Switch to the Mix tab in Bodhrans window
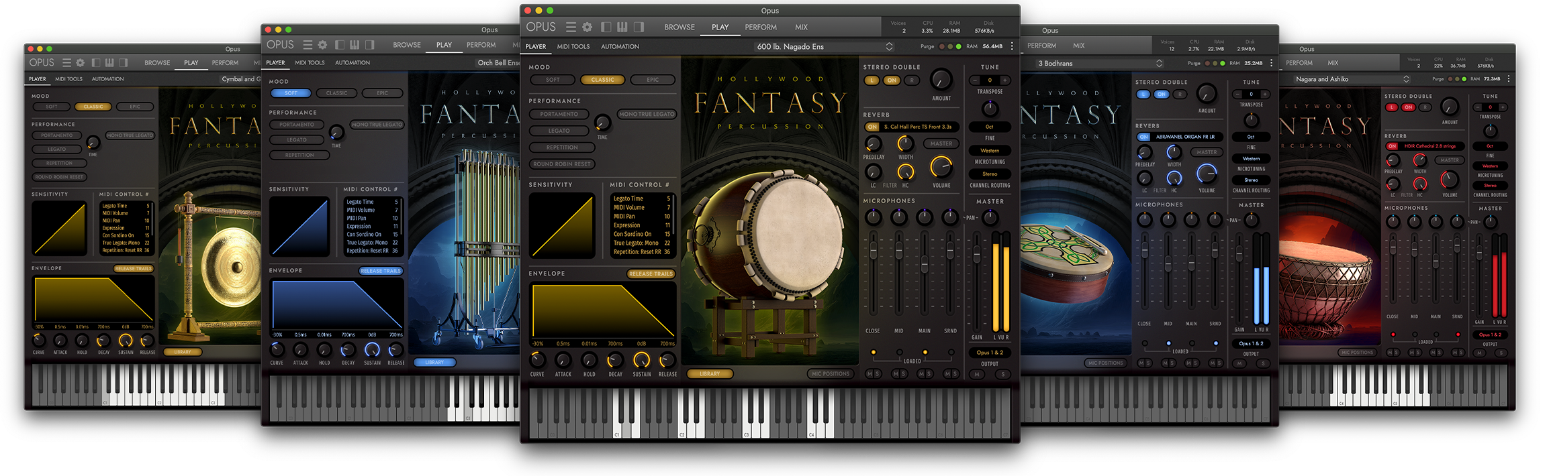The width and height of the screenshot is (1549, 476). 1078,46
